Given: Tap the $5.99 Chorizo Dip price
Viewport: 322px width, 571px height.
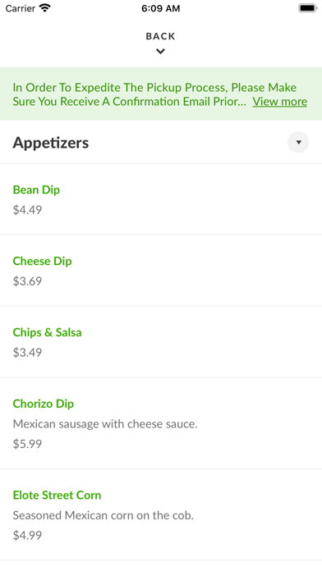Looking at the screenshot, I should pyautogui.click(x=27, y=444).
